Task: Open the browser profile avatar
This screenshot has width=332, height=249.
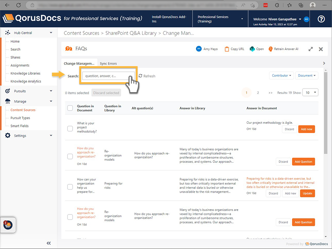Action: pos(312,5)
